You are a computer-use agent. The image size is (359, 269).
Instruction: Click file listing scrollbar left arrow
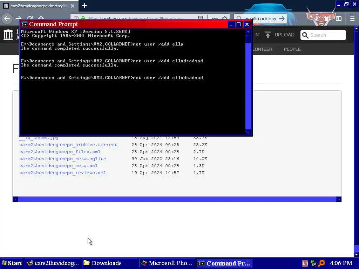(15, 199)
